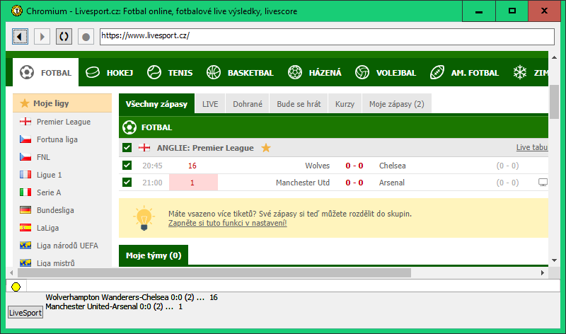Open Fortuna liga in sidebar

(57, 139)
